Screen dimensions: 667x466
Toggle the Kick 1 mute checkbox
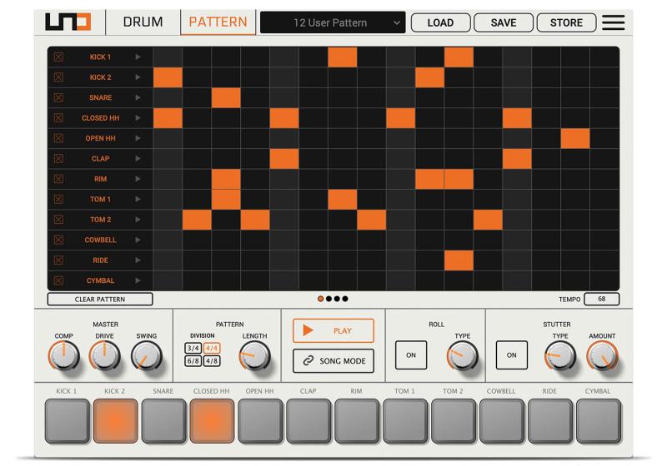(x=58, y=57)
